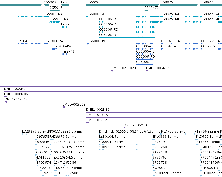Viewport: 222px width, 177px height.
Task: Select transcript Fer2-RB
Action: [x=67, y=24]
